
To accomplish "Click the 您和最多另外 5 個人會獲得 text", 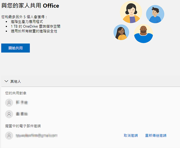I will [x=24, y=17].
